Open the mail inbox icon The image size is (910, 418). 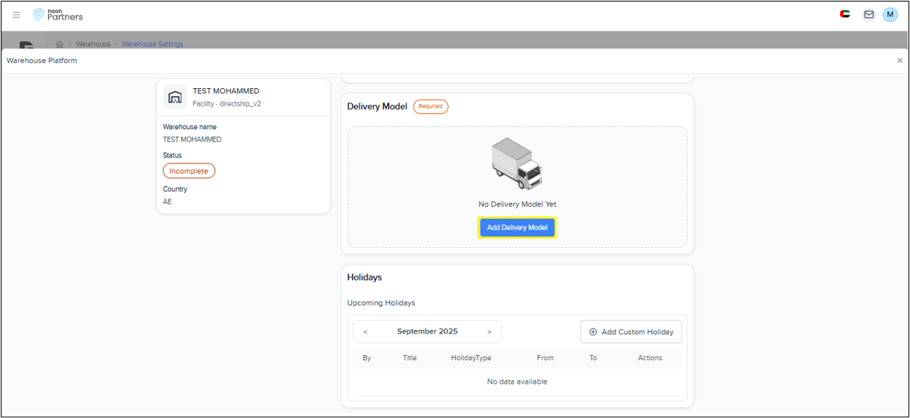pos(868,14)
